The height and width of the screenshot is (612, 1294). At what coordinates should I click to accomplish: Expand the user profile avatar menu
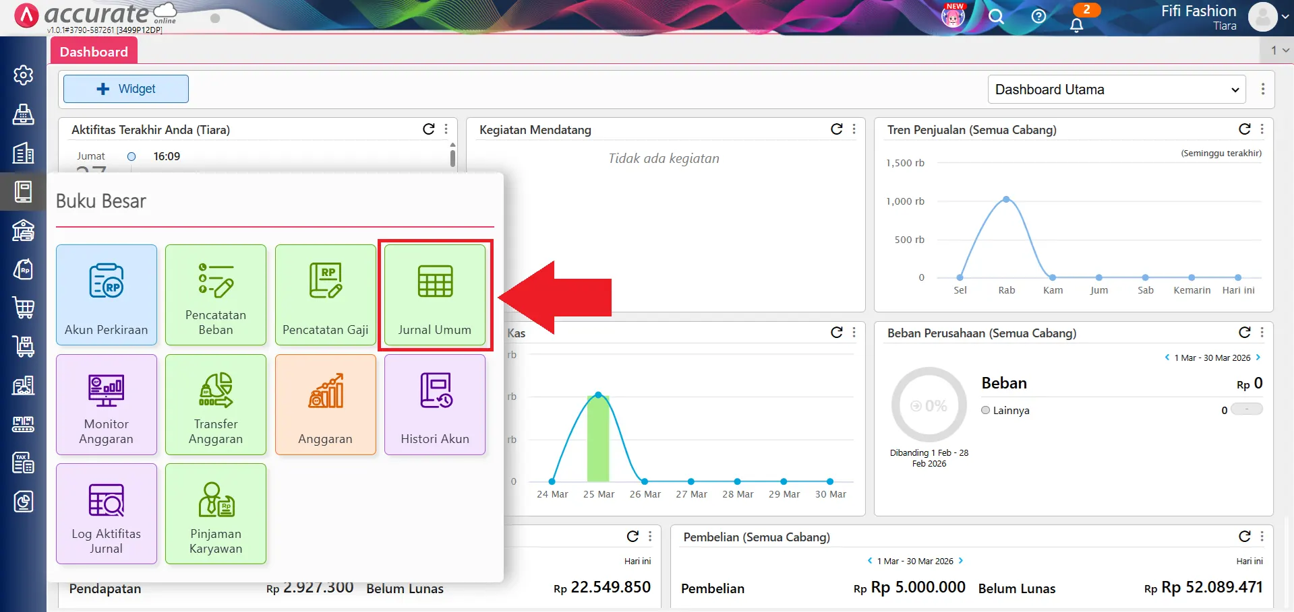(1268, 17)
